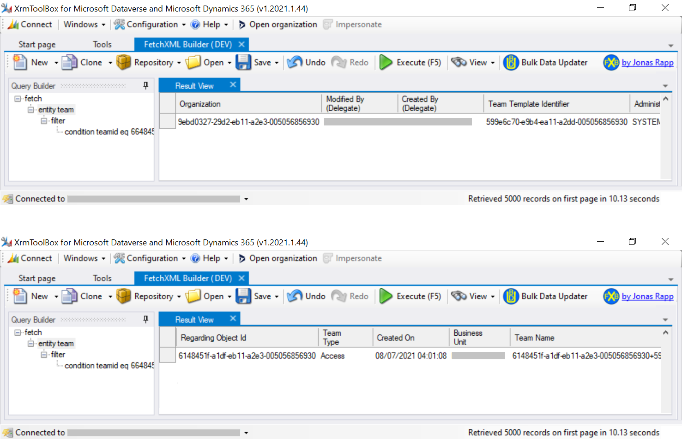
Task: Click the View binoculars icon in lower window
Action: click(x=459, y=296)
